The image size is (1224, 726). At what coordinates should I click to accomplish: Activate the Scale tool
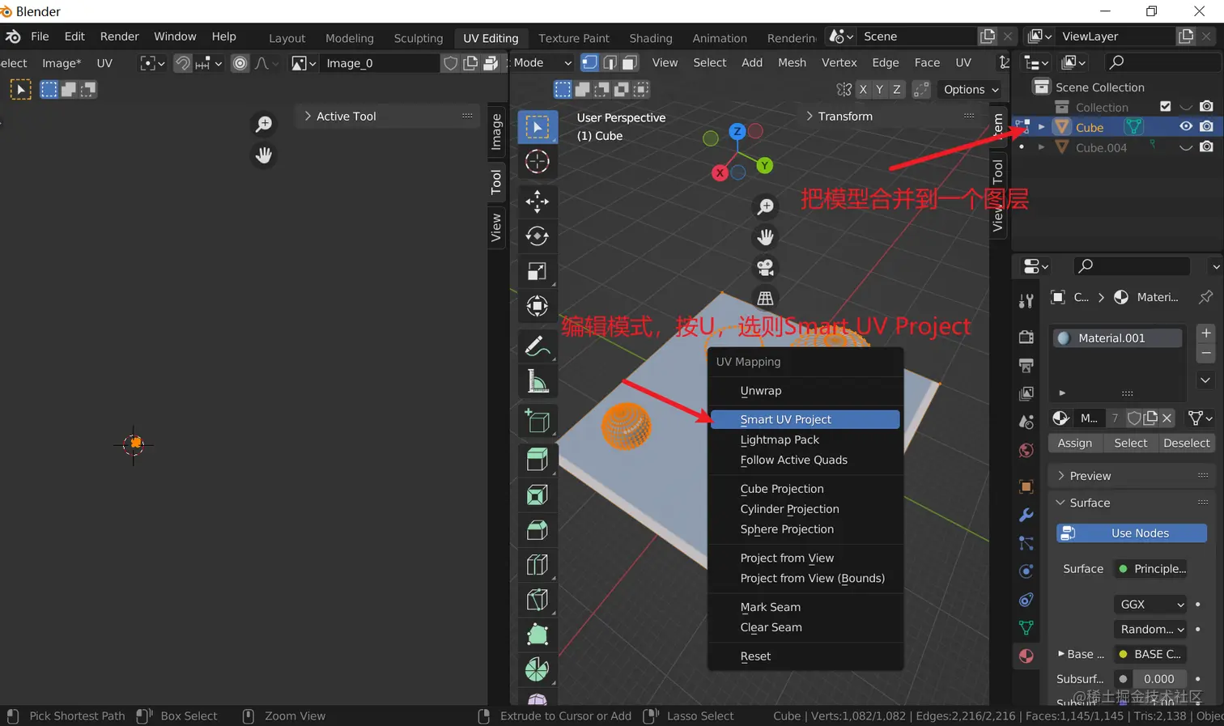pyautogui.click(x=538, y=271)
